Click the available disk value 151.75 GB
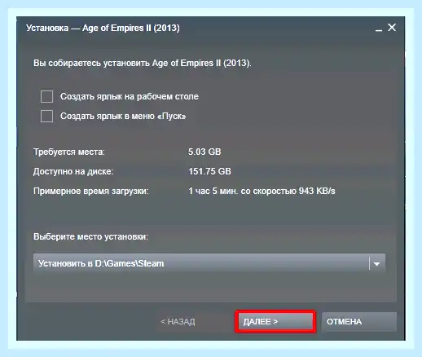The height and width of the screenshot is (357, 422). (209, 171)
